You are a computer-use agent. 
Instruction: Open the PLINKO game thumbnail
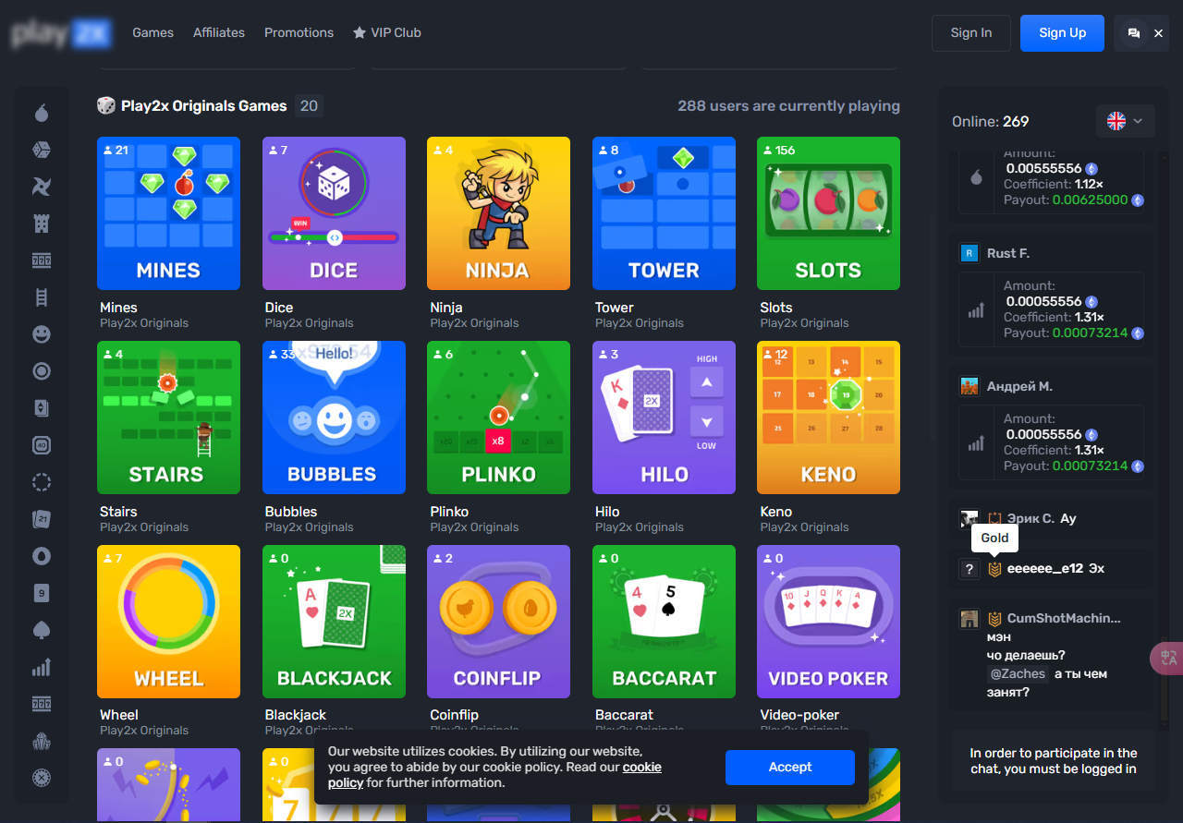pyautogui.click(x=498, y=418)
